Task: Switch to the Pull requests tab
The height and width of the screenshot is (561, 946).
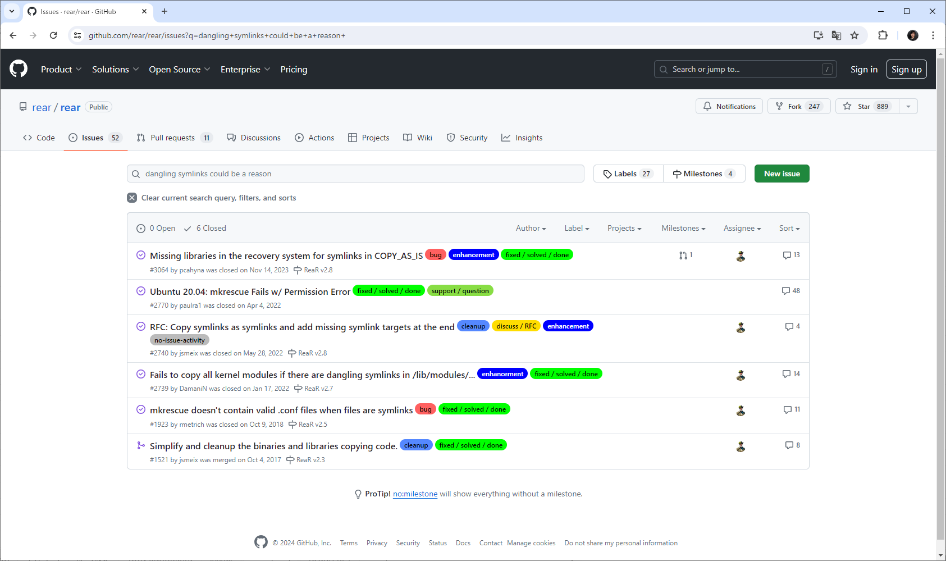Action: (173, 138)
